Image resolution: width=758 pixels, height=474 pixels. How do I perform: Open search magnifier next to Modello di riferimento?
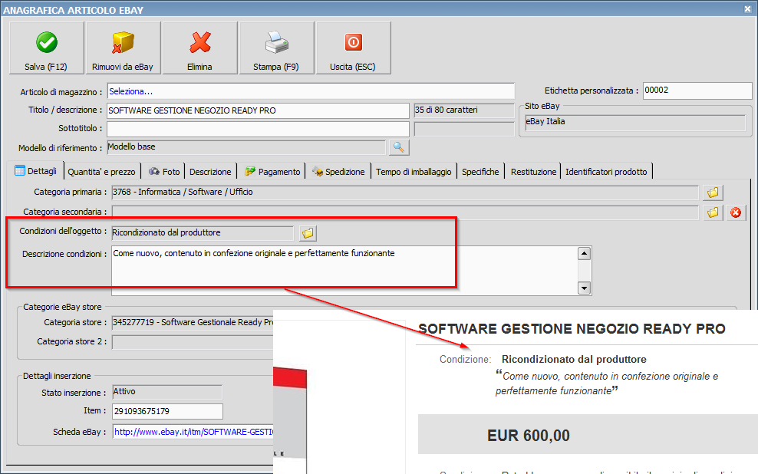click(399, 147)
